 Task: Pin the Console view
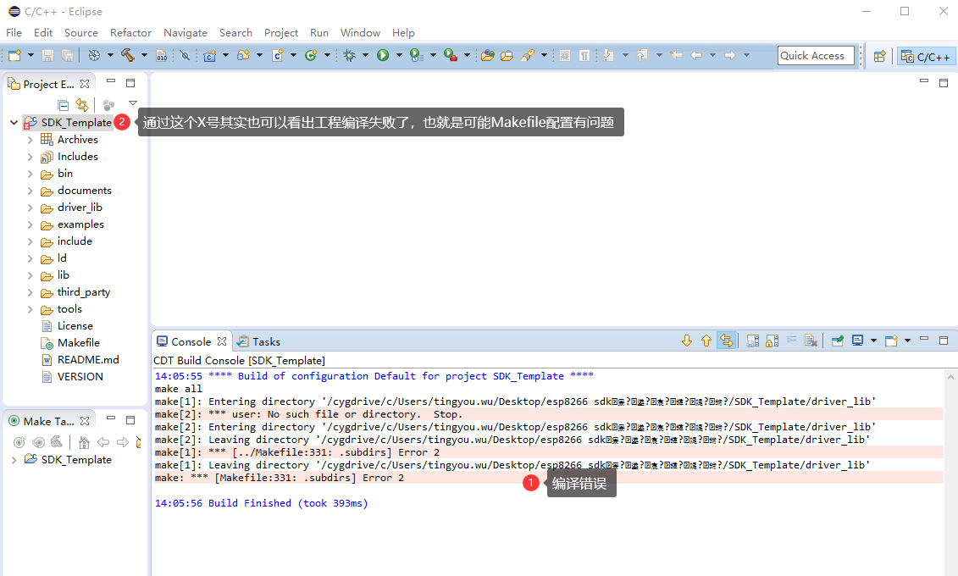(x=838, y=341)
